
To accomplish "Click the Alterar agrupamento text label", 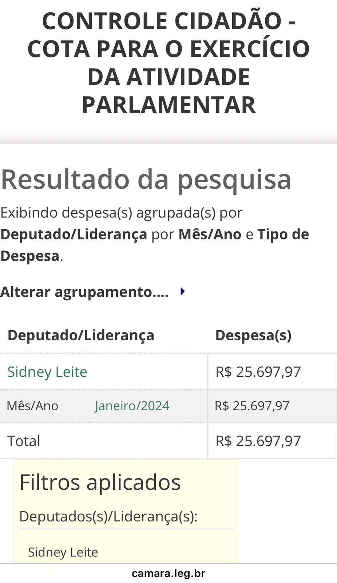I will tap(84, 292).
